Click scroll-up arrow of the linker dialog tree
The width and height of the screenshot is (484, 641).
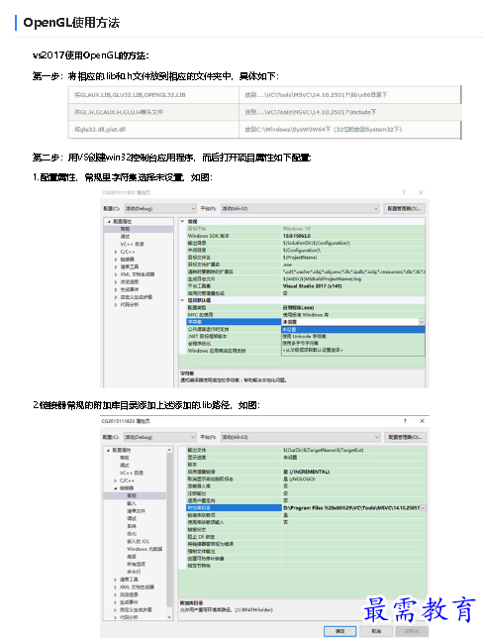(169, 450)
